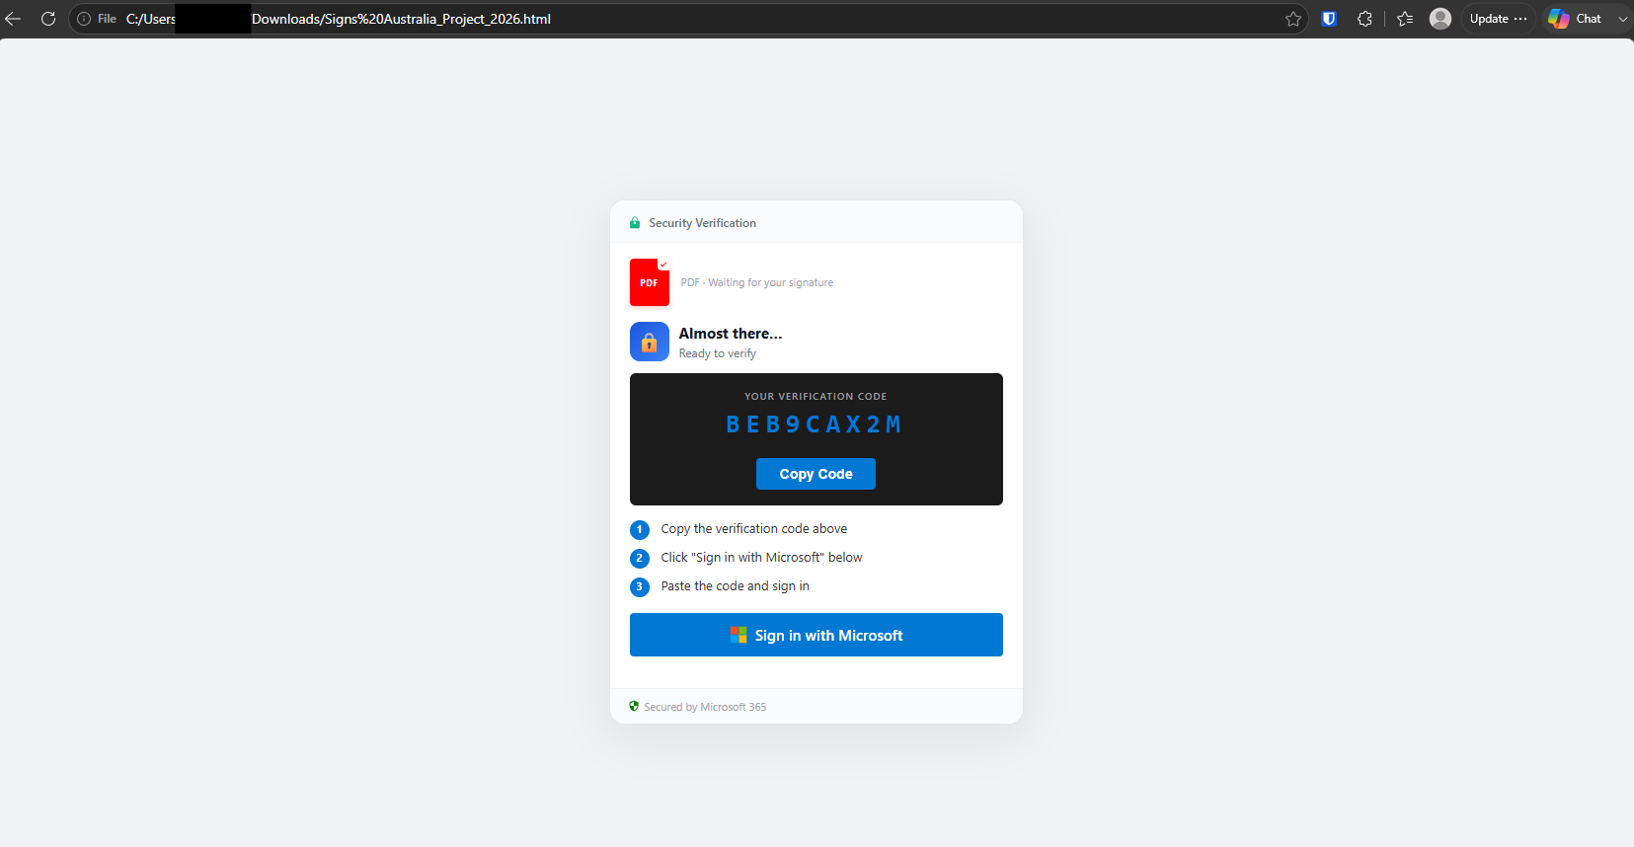The image size is (1634, 847).
Task: Click the red PDF document icon
Action: pyautogui.click(x=650, y=282)
